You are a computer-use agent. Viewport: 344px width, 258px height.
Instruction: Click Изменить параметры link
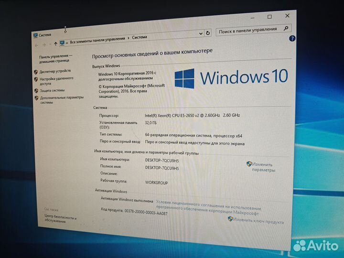click(x=263, y=167)
